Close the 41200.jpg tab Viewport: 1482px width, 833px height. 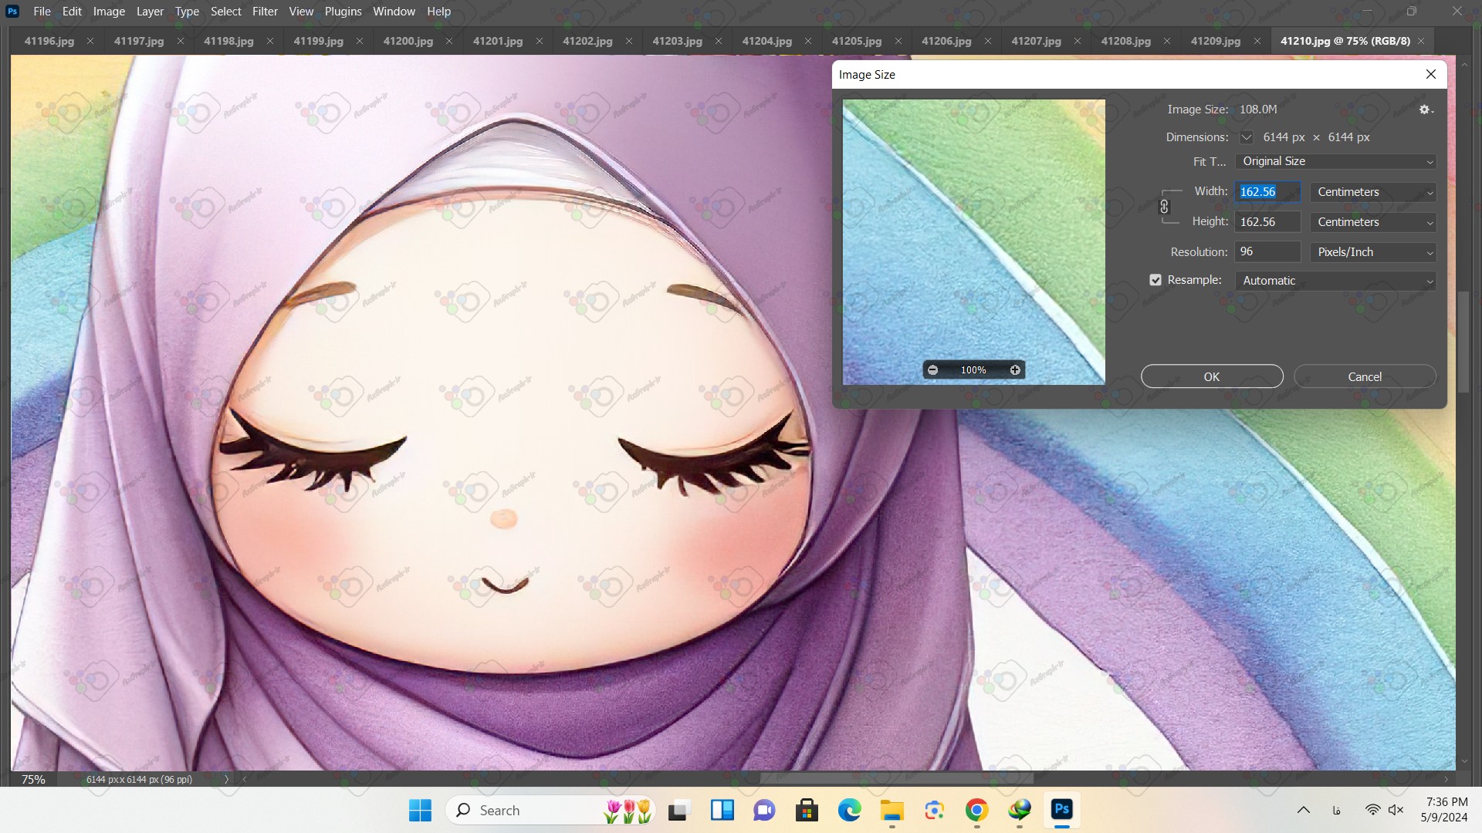pyautogui.click(x=449, y=41)
